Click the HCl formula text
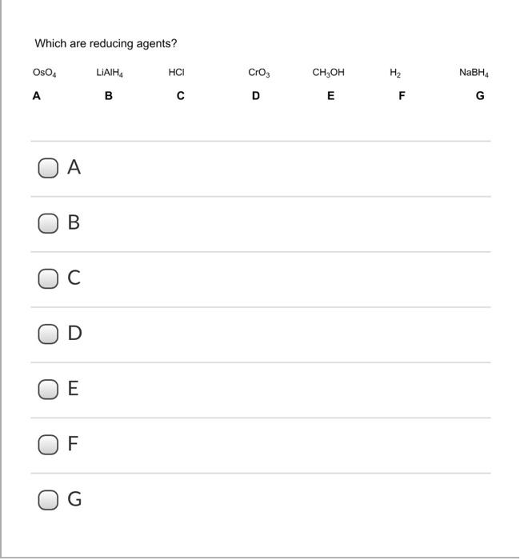The image size is (520, 560). pyautogui.click(x=177, y=73)
